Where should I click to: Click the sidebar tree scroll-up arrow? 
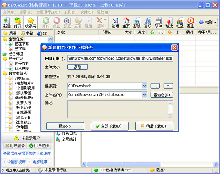pos(50,39)
